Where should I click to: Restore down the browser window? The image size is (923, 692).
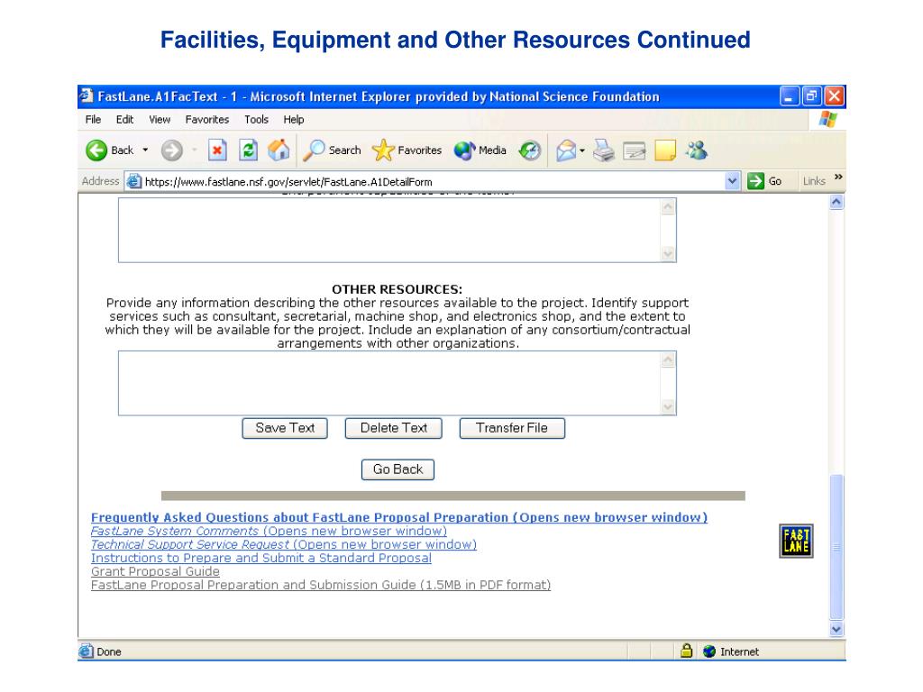pos(812,96)
